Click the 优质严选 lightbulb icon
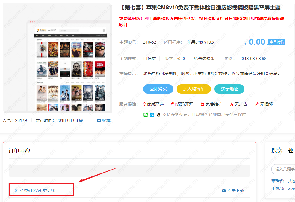 click(144, 104)
